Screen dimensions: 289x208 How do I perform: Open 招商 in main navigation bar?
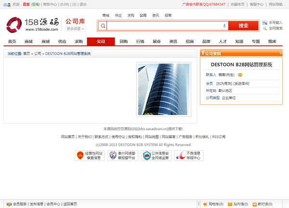(190, 41)
